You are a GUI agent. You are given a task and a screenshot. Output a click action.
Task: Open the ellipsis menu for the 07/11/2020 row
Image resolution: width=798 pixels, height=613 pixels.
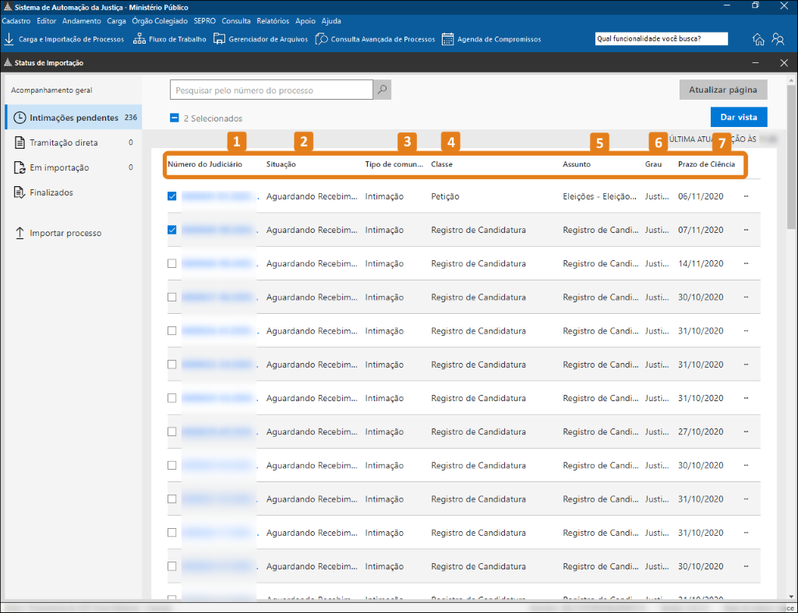[x=747, y=230]
